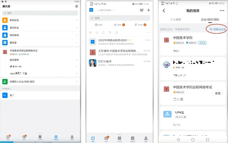Screen dimensions: 228x143
Task: Go back from 我的信息 page
Action: [164, 11]
